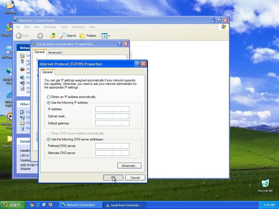Open the Advanced... TCP/IP settings button
This screenshot has width=279, height=209.
point(129,166)
